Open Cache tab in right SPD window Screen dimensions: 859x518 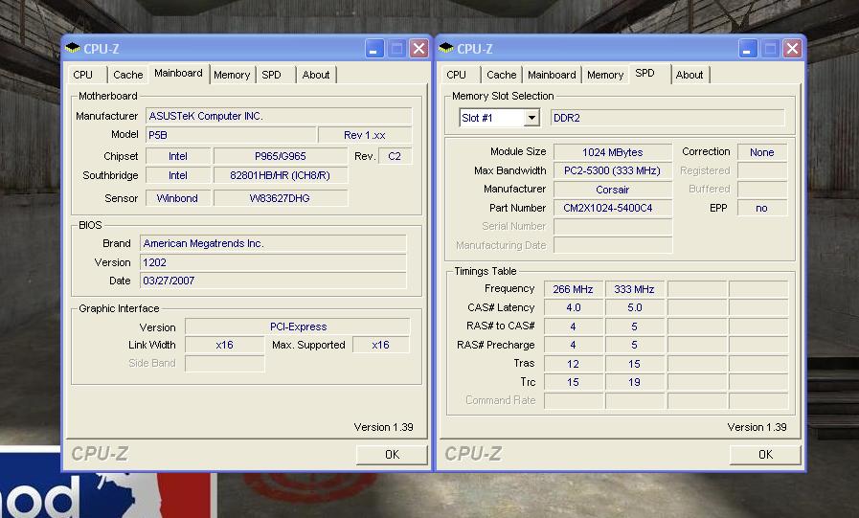tap(501, 75)
